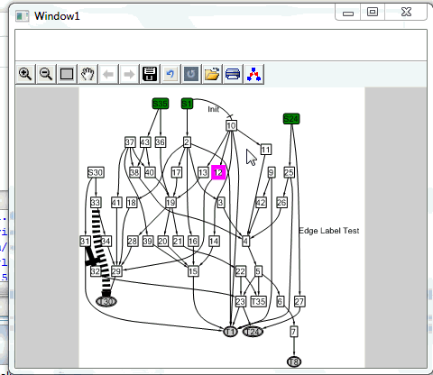433x375 pixels.
Task: Select the green node S24
Action: point(291,119)
